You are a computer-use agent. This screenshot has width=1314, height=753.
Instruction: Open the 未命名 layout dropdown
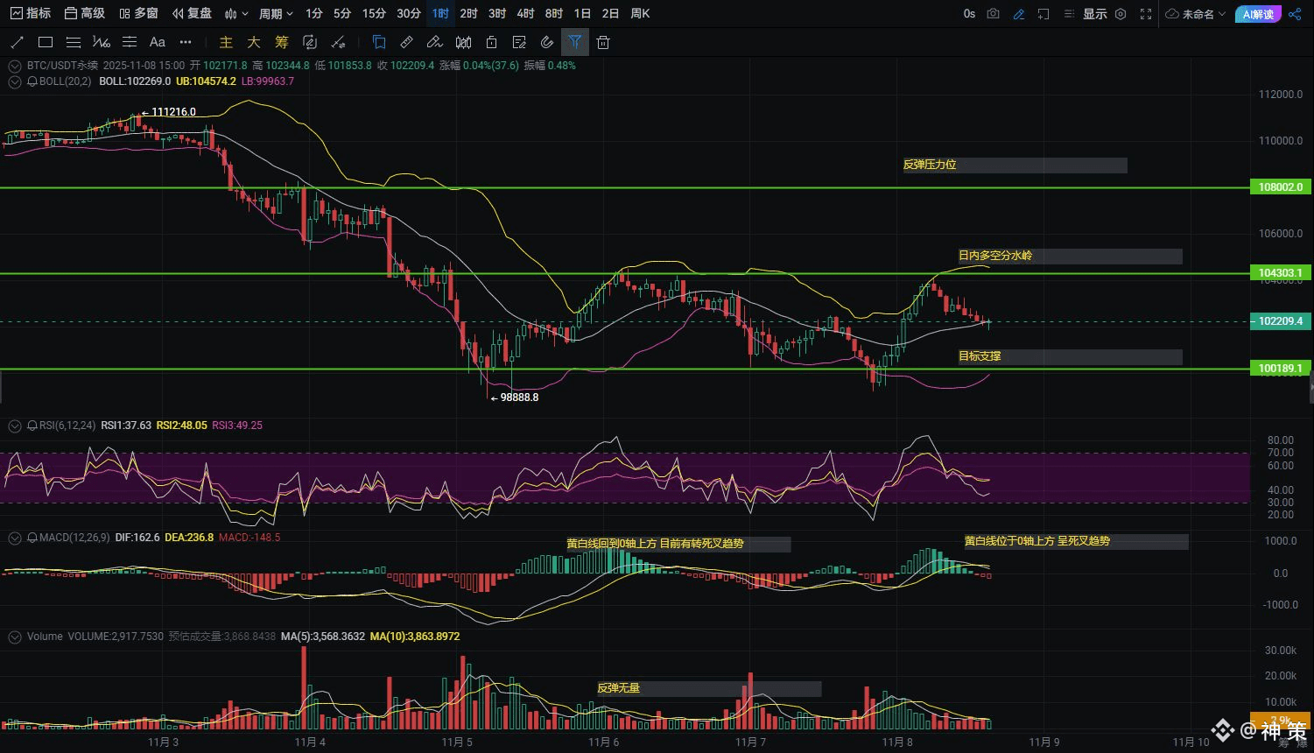pos(1197,14)
